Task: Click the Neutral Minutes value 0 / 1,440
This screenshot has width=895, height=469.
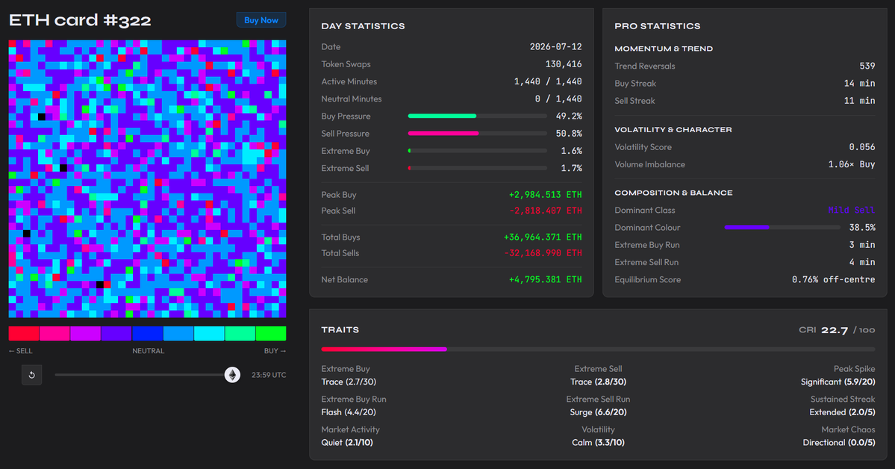Action: coord(558,99)
